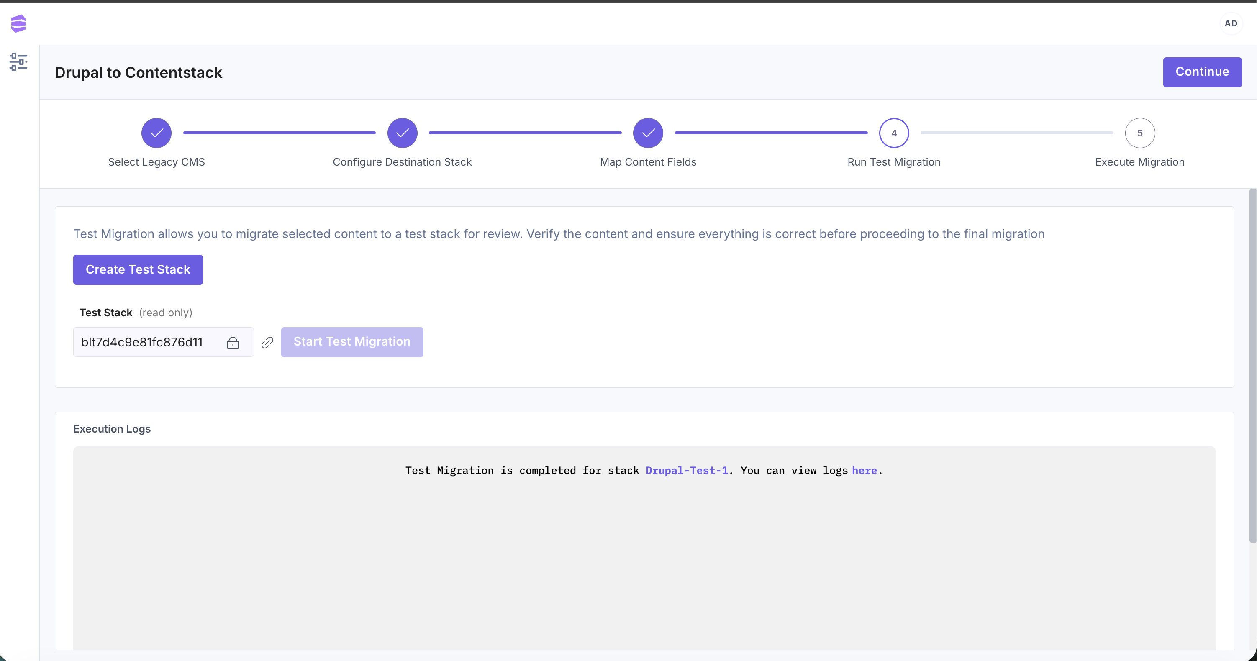Click Start Test Migration button
Screen dimensions: 1257x661
(x=352, y=342)
